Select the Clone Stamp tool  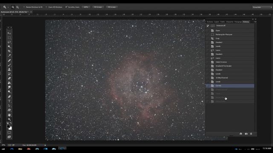click(9, 69)
